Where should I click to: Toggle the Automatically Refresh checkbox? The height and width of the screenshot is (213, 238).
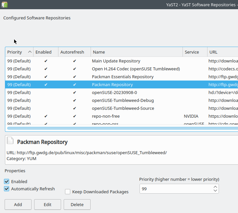pos(7,189)
